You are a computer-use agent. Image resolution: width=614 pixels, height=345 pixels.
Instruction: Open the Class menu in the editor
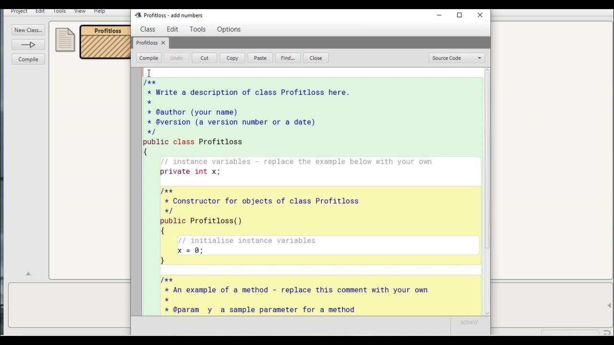(x=147, y=29)
